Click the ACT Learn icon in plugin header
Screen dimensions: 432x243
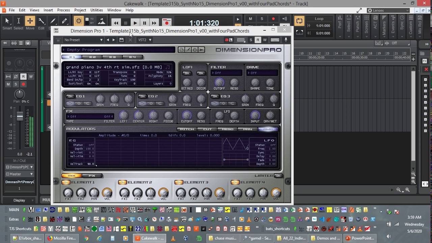[229, 40]
